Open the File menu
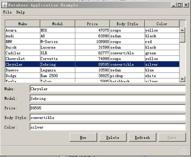 (7, 12)
